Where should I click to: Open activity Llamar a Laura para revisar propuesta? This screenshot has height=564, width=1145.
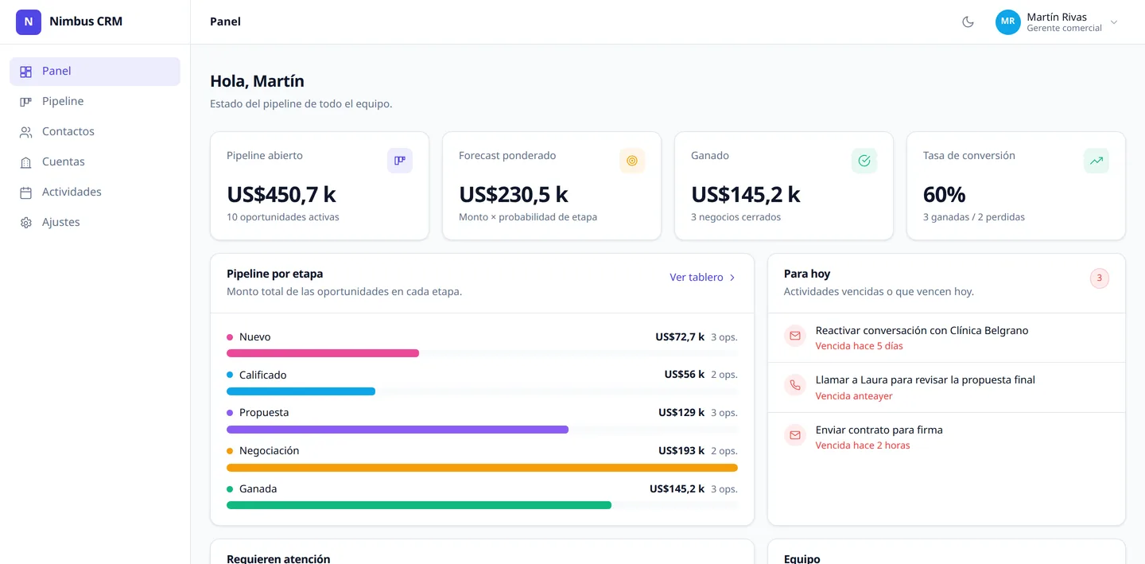click(946, 387)
